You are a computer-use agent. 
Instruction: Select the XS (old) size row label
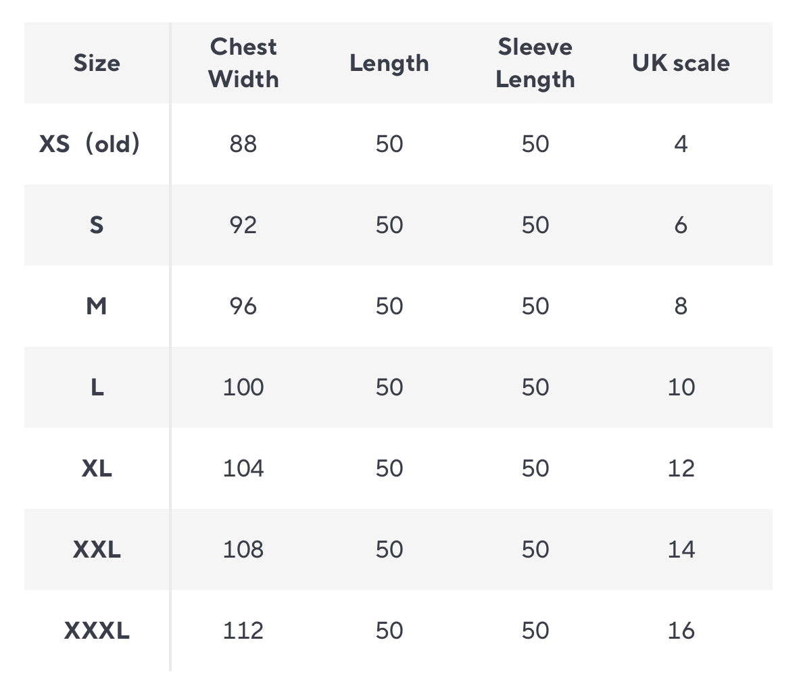90,143
